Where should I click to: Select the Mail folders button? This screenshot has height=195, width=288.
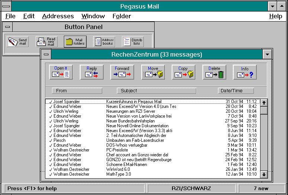click(75, 42)
